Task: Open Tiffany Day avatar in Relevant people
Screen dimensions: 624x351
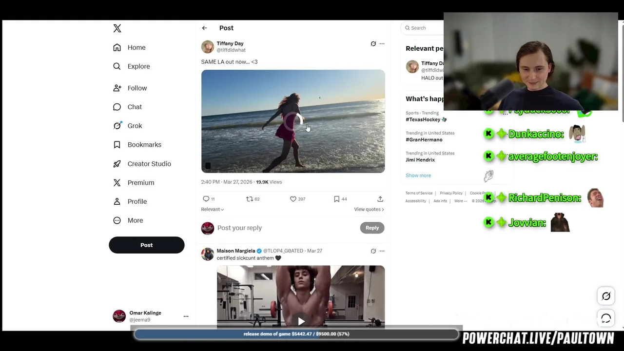Action: (412, 67)
